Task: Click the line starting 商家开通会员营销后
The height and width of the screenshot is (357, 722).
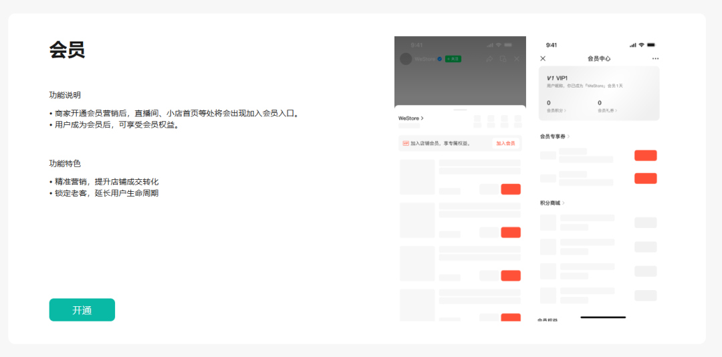Action: click(x=174, y=114)
